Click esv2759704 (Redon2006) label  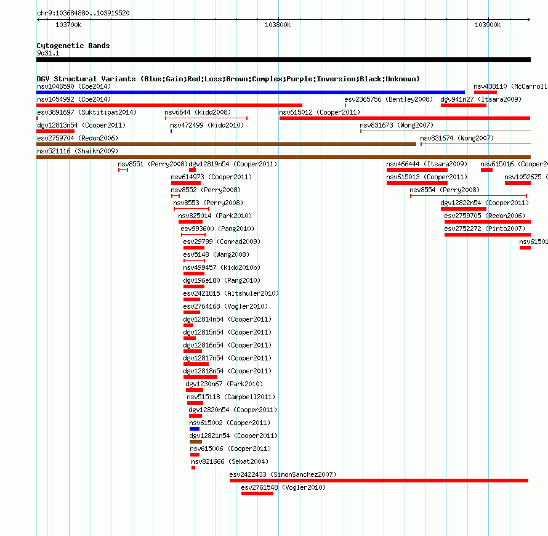point(78,138)
